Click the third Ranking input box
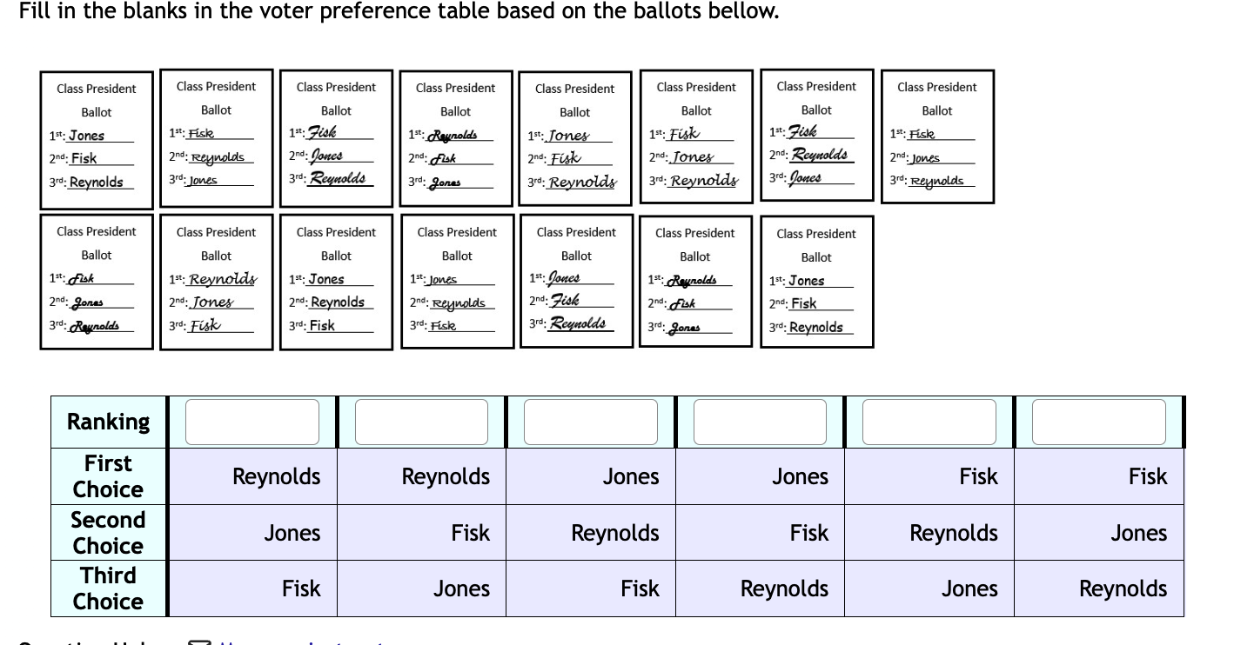The image size is (1234, 645). pyautogui.click(x=590, y=422)
